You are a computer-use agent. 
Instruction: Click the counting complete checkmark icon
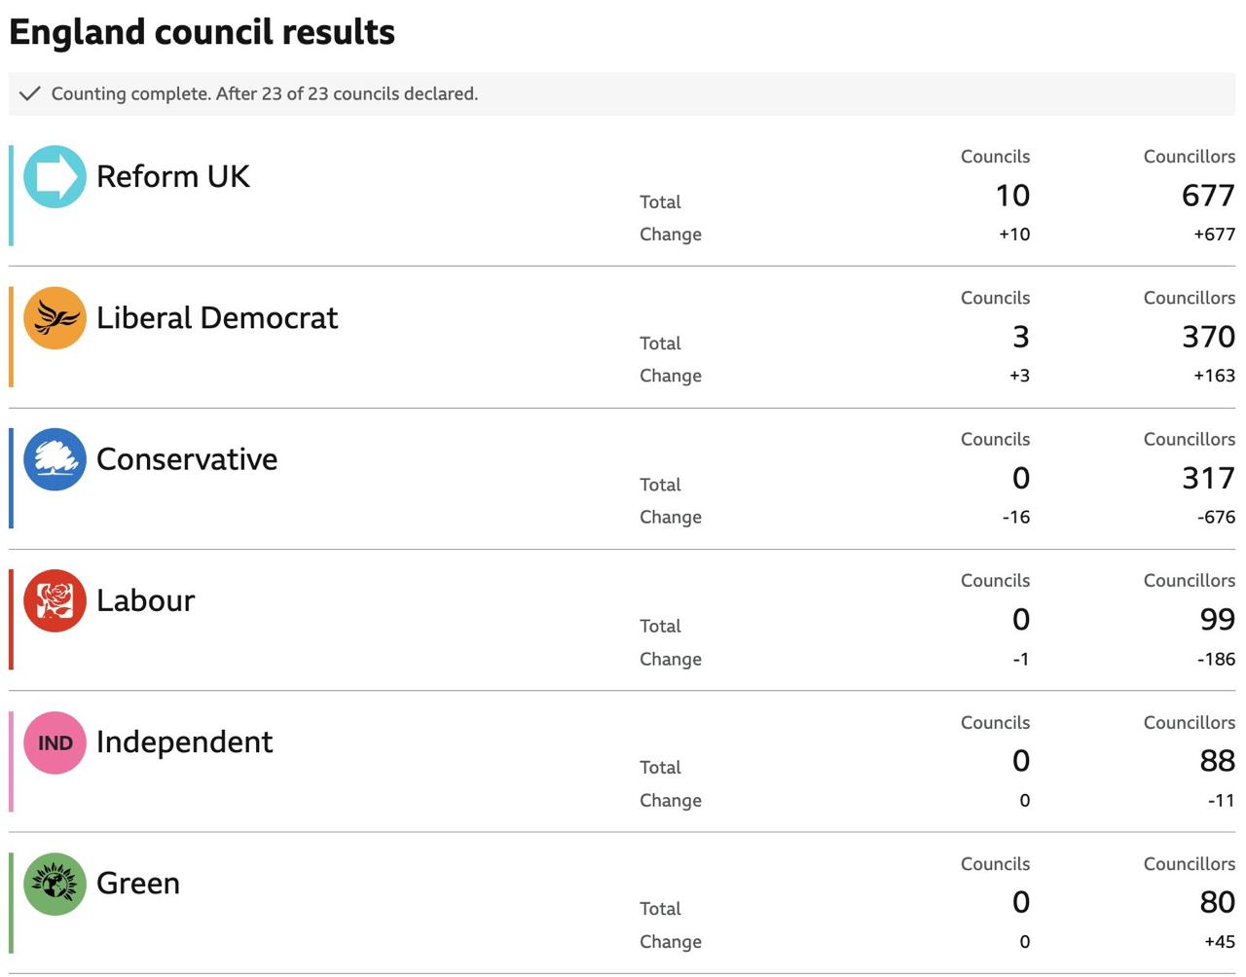pos(30,93)
